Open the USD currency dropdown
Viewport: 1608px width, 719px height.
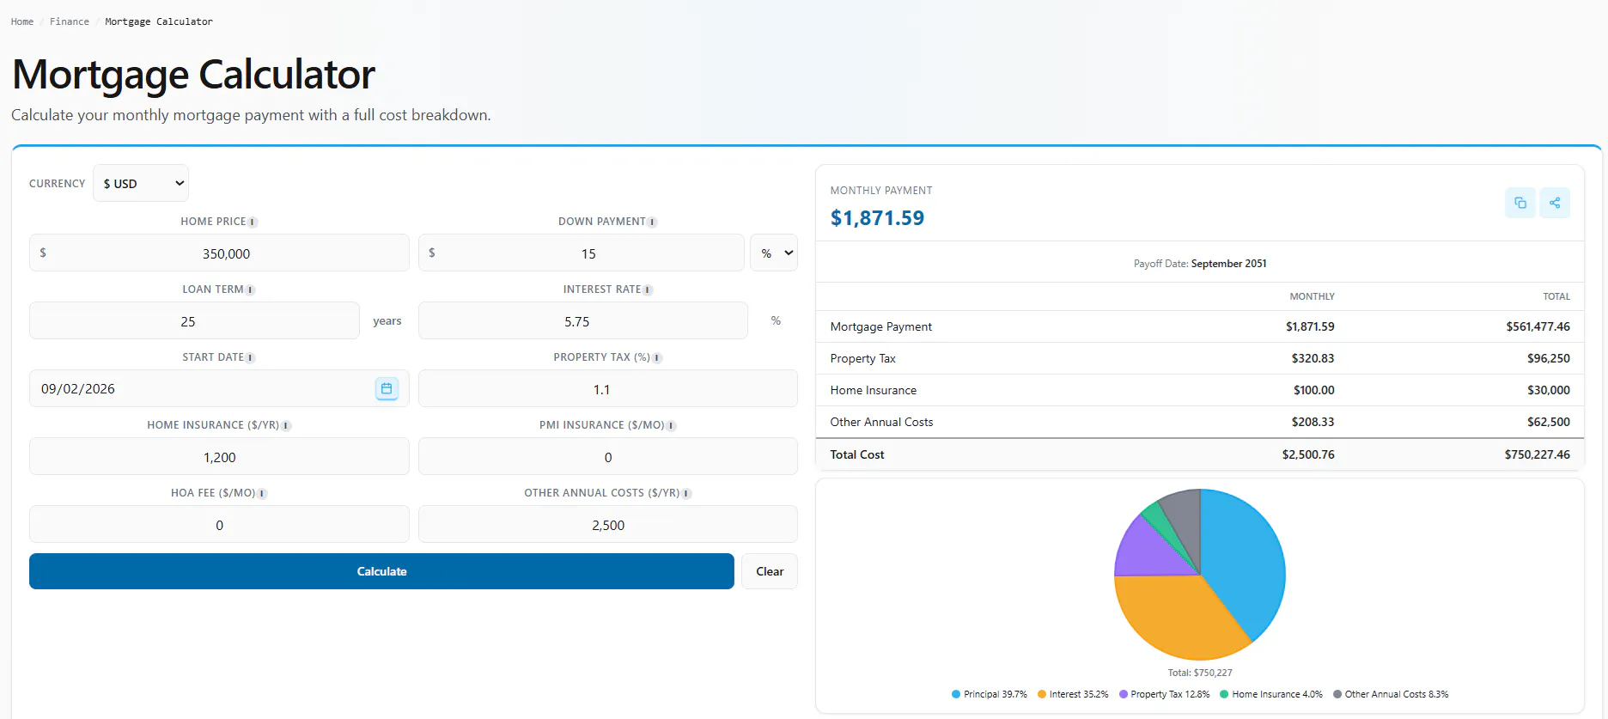tap(141, 183)
